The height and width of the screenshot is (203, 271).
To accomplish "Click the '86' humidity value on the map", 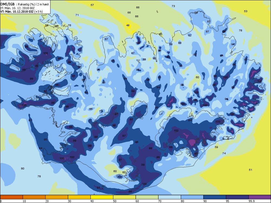I will (91, 109).
